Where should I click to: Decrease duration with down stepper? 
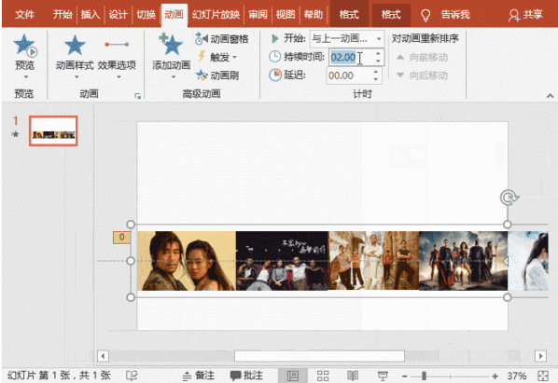378,61
